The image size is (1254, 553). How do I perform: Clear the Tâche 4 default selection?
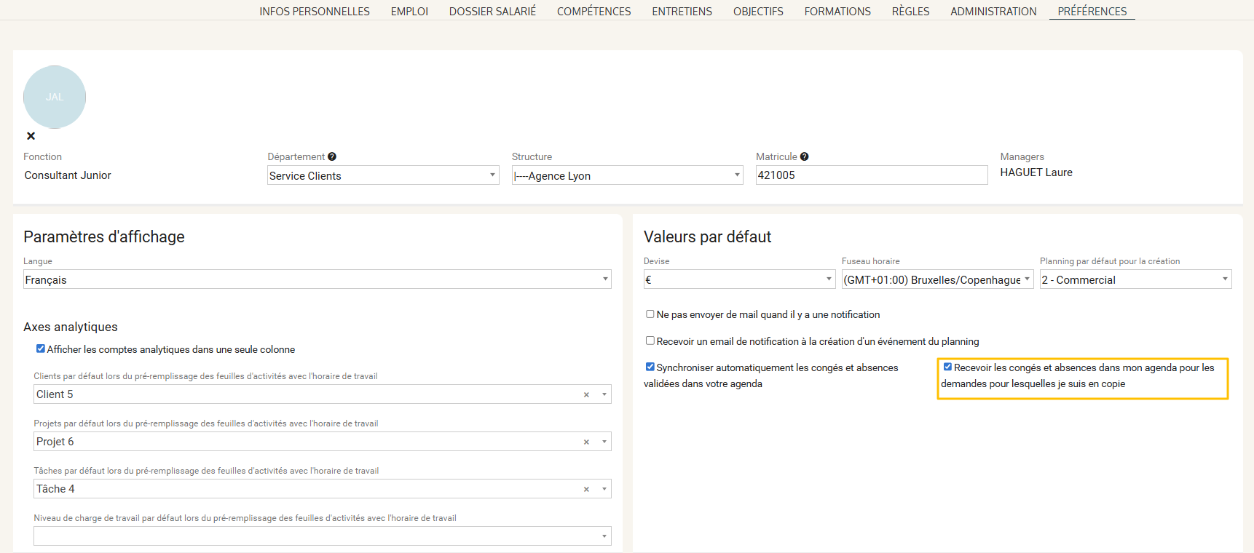586,489
